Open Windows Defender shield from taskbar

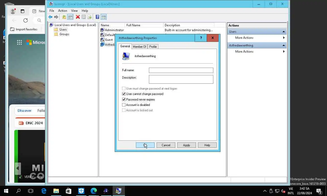[x=81, y=191]
